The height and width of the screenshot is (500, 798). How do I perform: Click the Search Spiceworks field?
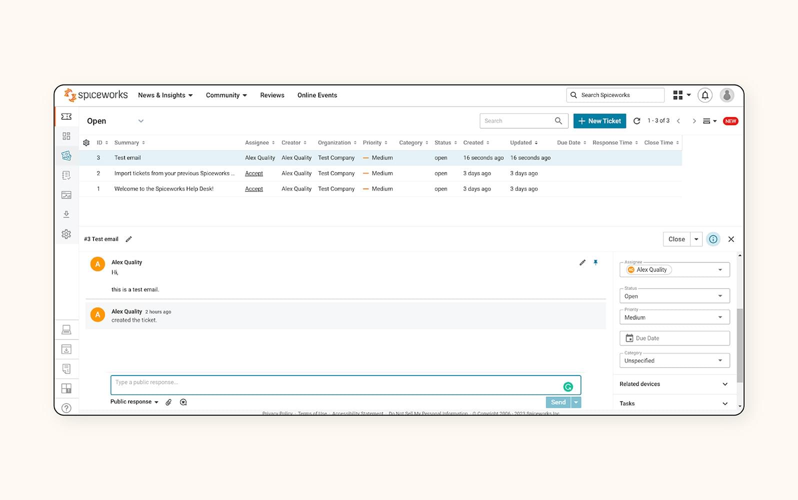pos(615,95)
